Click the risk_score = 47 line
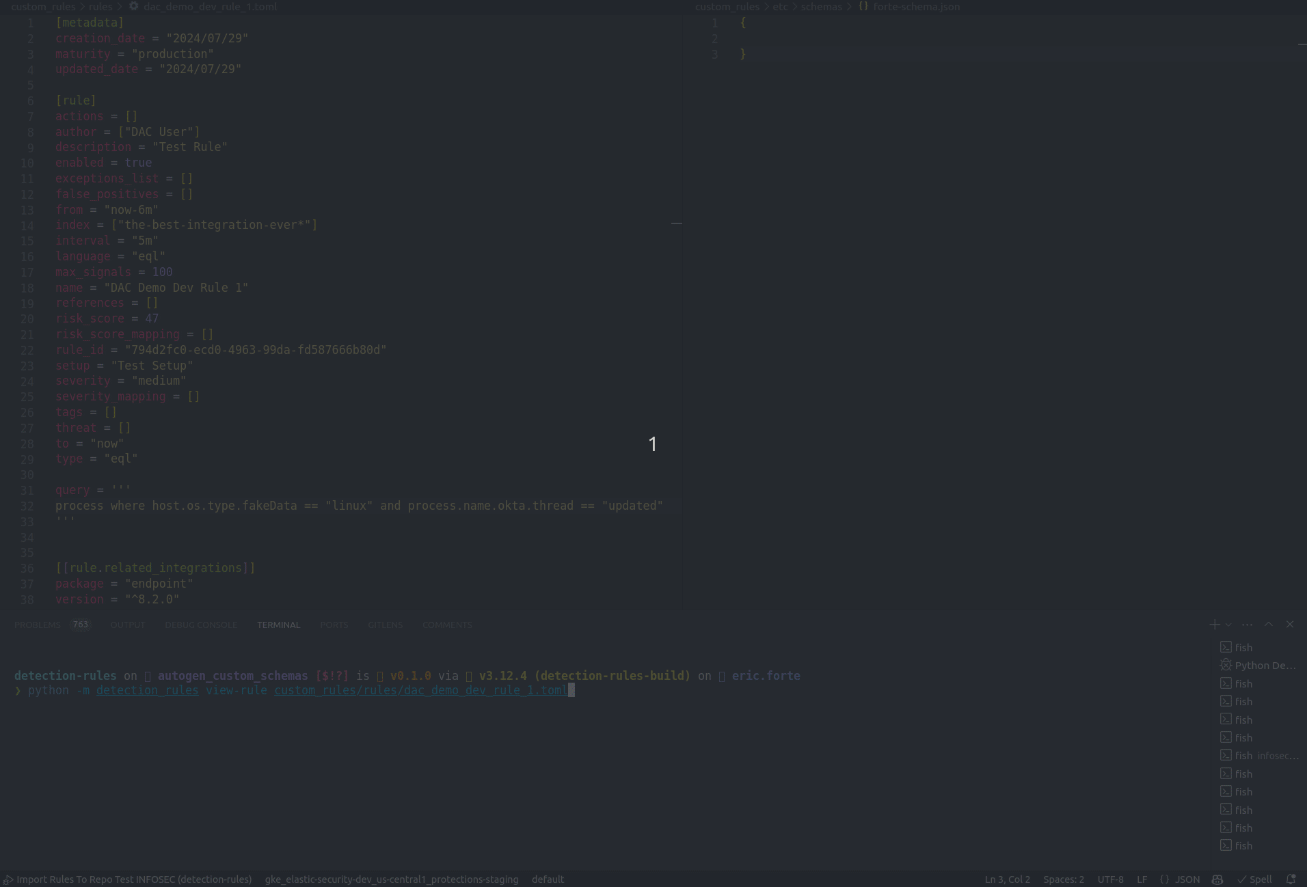The image size is (1307, 887). (x=107, y=318)
